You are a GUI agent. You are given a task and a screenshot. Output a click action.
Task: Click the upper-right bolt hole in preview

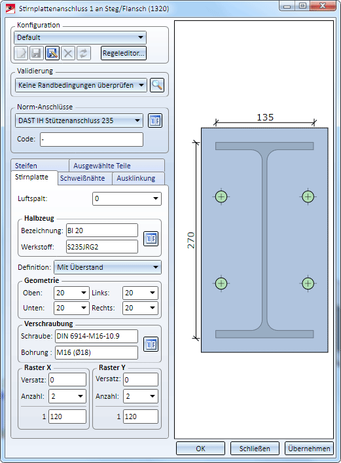tap(308, 196)
